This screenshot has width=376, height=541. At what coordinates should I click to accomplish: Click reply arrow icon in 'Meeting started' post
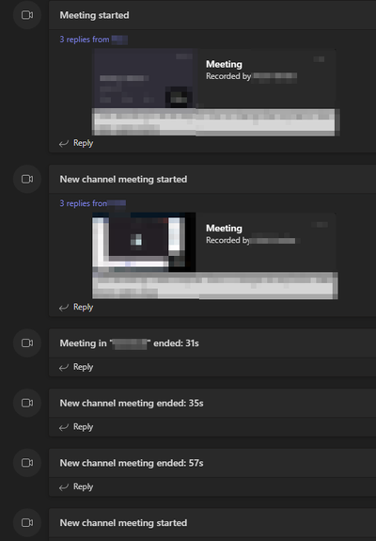pos(64,144)
